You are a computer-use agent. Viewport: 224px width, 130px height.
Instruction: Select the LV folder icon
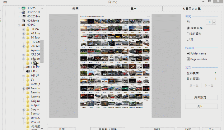[x=28, y=80]
